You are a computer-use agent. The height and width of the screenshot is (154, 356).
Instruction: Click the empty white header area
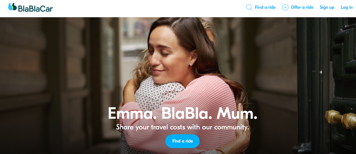tap(148, 8)
